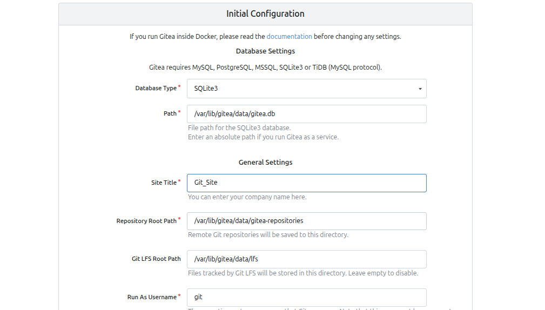
Task: Click the Database Type label
Action: [x=156, y=88]
